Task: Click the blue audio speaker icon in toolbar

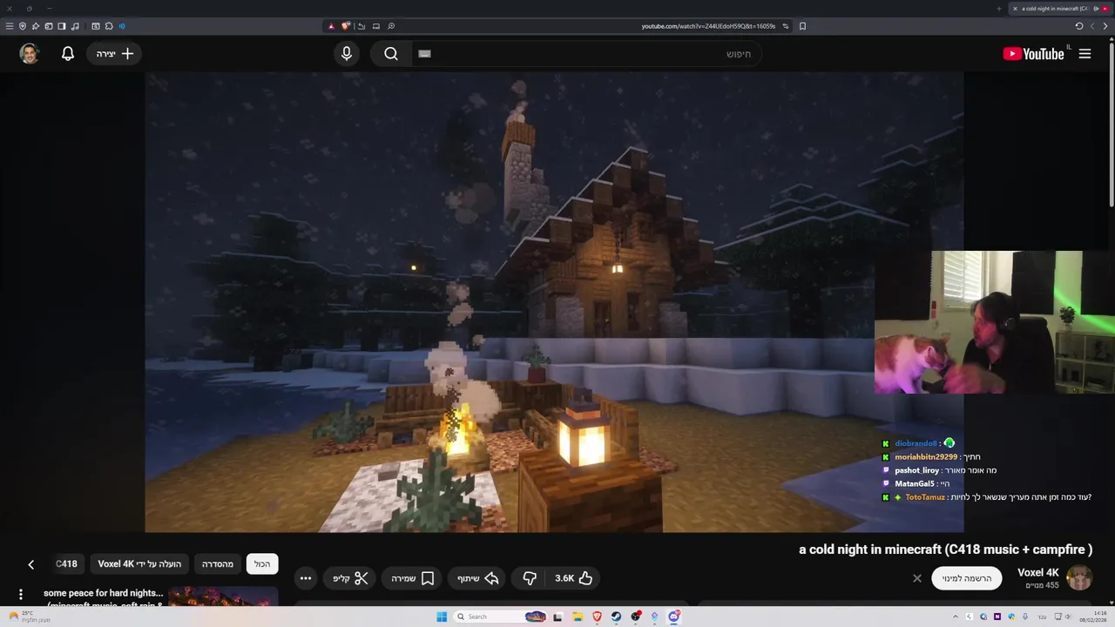Action: (x=121, y=26)
